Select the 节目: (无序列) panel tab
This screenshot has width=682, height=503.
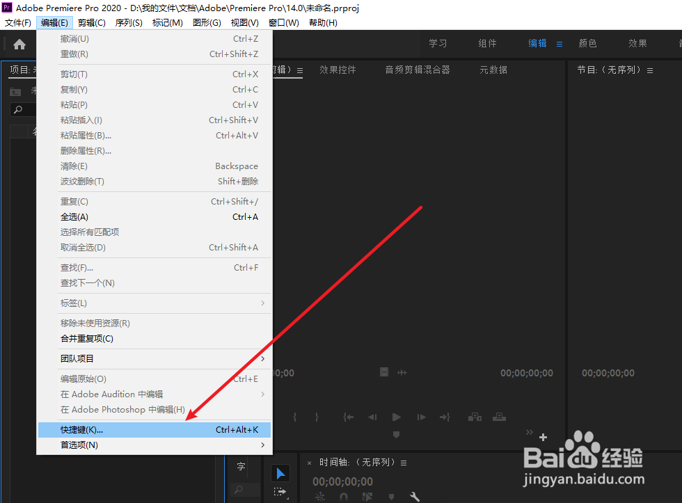coord(609,70)
